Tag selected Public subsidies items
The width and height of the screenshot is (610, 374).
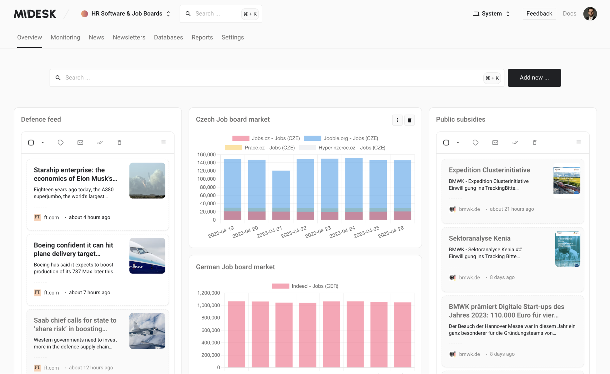coord(475,142)
